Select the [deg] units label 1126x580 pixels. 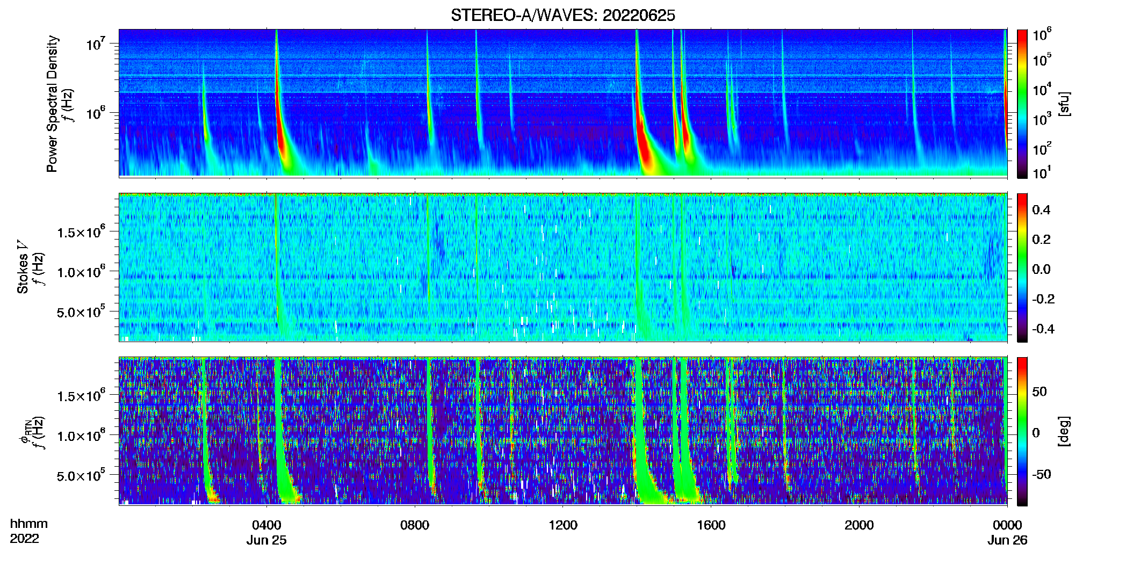click(1064, 431)
